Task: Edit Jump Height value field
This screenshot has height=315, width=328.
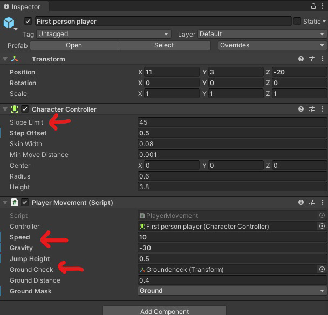Action: pyautogui.click(x=232, y=259)
